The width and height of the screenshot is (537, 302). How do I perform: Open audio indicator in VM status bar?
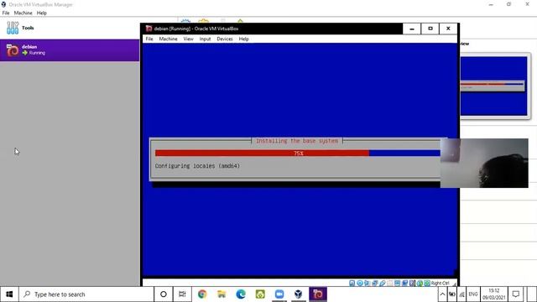pyautogui.click(x=367, y=284)
